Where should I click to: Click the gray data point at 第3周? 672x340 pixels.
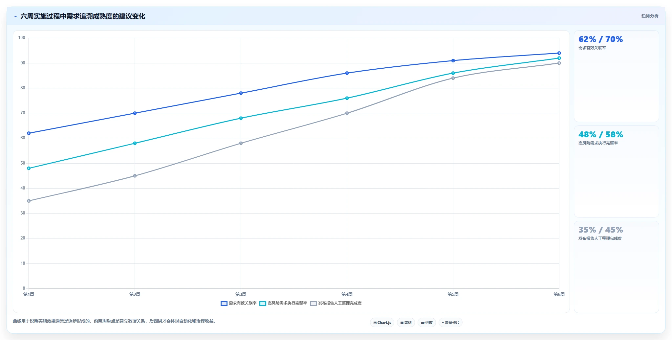(241, 143)
